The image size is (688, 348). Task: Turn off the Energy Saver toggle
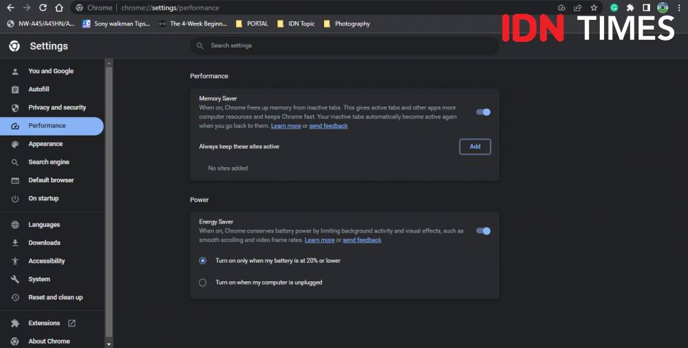tap(483, 231)
